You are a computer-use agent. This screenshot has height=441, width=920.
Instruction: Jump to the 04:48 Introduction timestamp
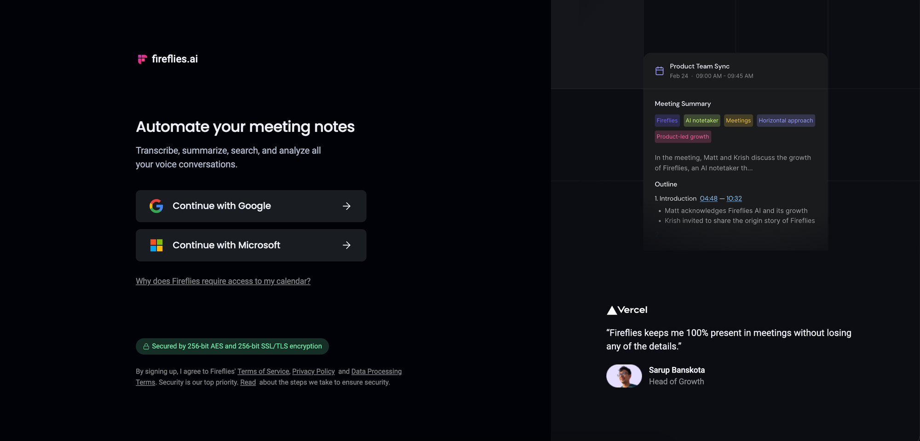708,198
